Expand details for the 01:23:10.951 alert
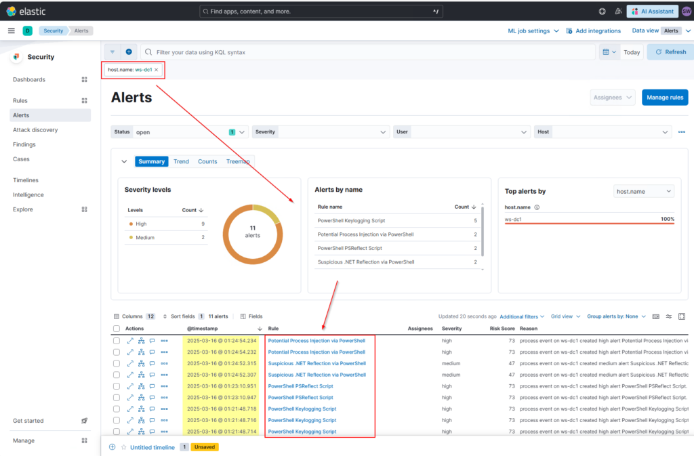This screenshot has height=456, width=694. click(130, 386)
